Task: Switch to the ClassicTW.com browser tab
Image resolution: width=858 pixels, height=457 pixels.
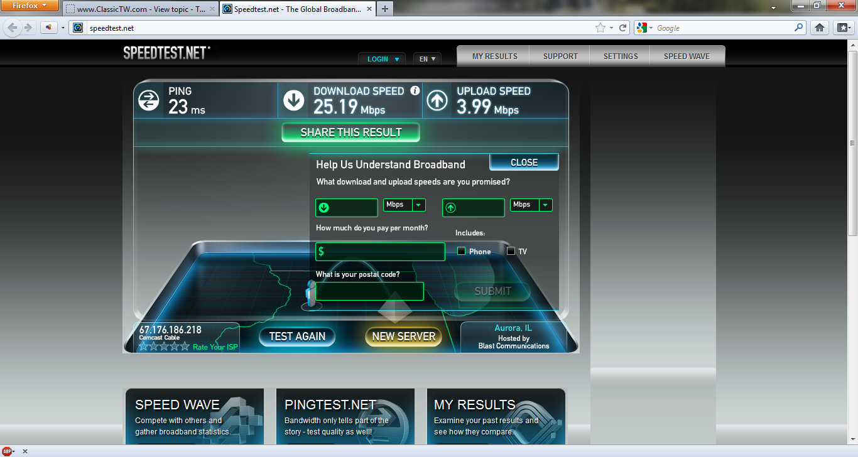Action: pos(140,9)
